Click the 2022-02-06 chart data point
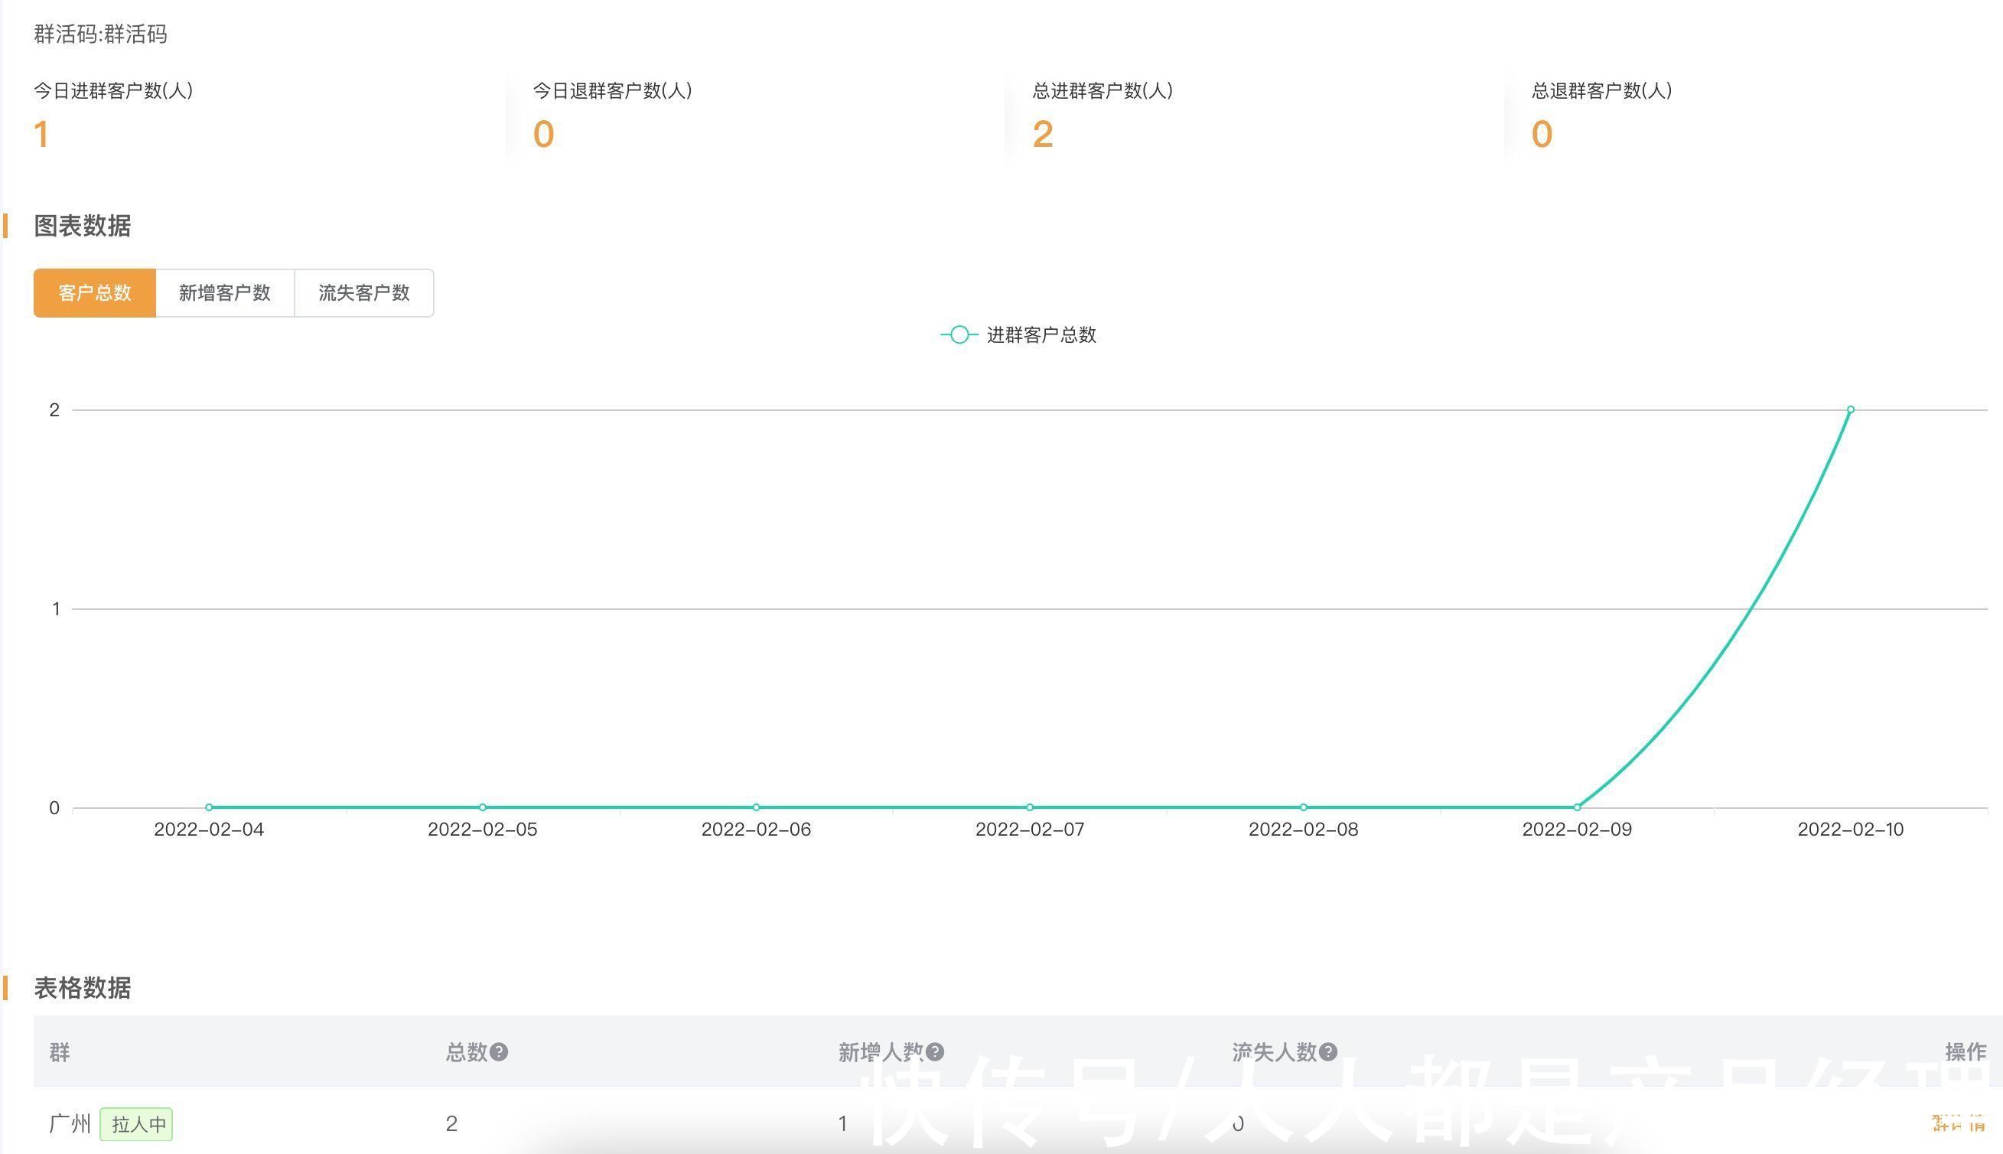2003x1154 pixels. (757, 807)
